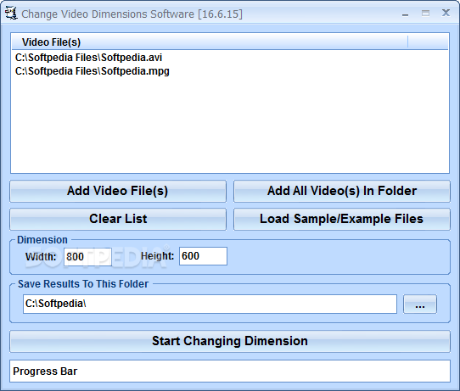This screenshot has height=391, width=460.
Task: Select Softpedia.mpg in the file list
Action: (x=93, y=71)
